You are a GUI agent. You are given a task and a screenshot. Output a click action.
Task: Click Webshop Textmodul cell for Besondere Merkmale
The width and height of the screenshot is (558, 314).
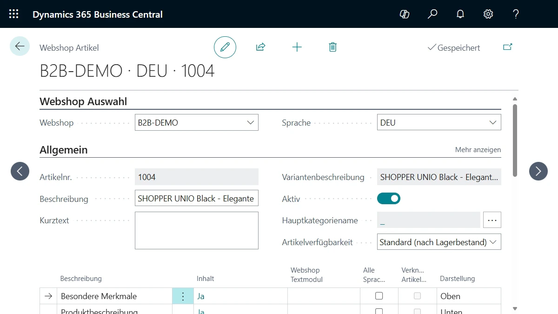324,296
